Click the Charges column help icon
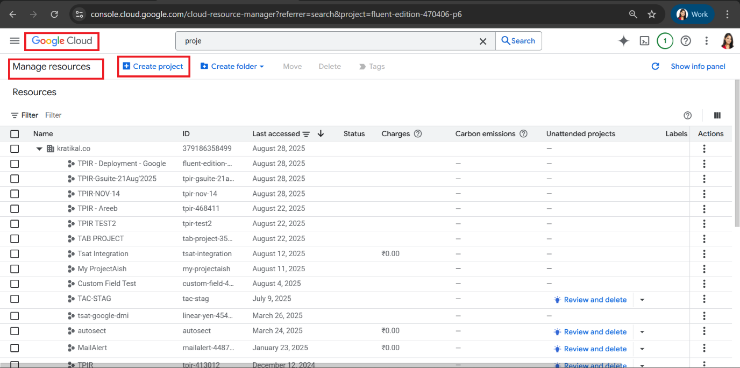 (x=418, y=134)
